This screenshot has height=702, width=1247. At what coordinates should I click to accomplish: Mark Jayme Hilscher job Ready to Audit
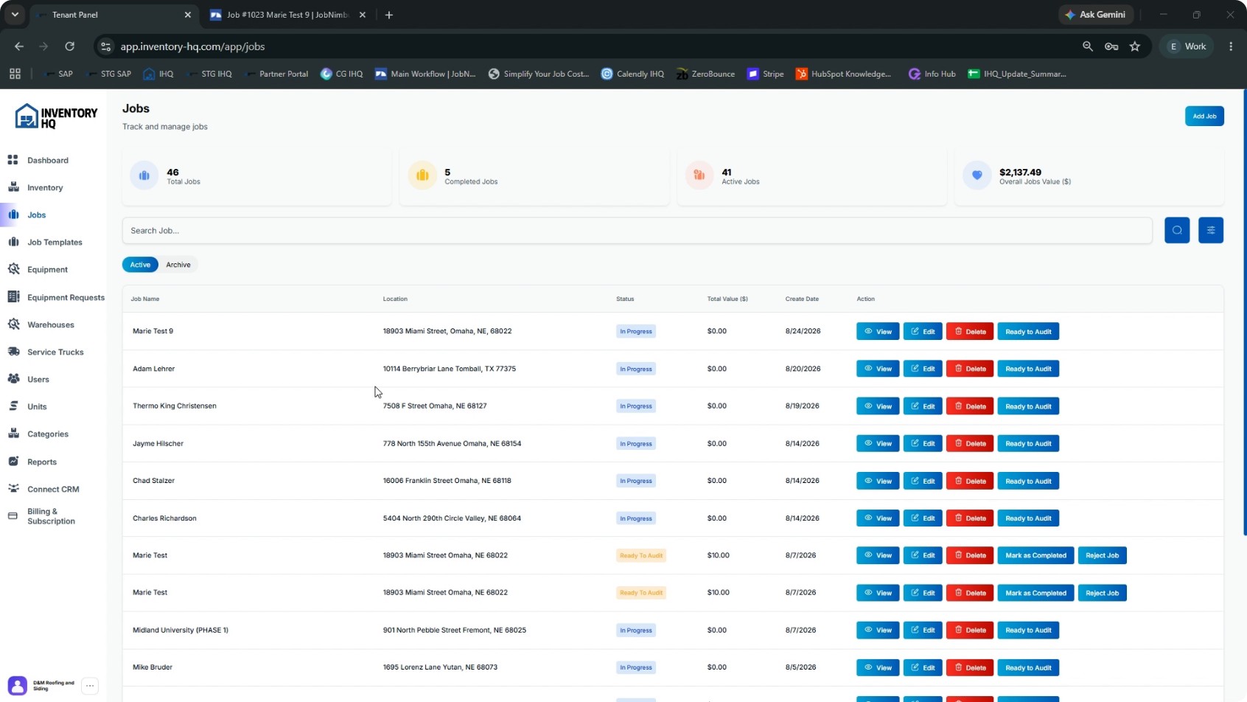click(x=1028, y=443)
